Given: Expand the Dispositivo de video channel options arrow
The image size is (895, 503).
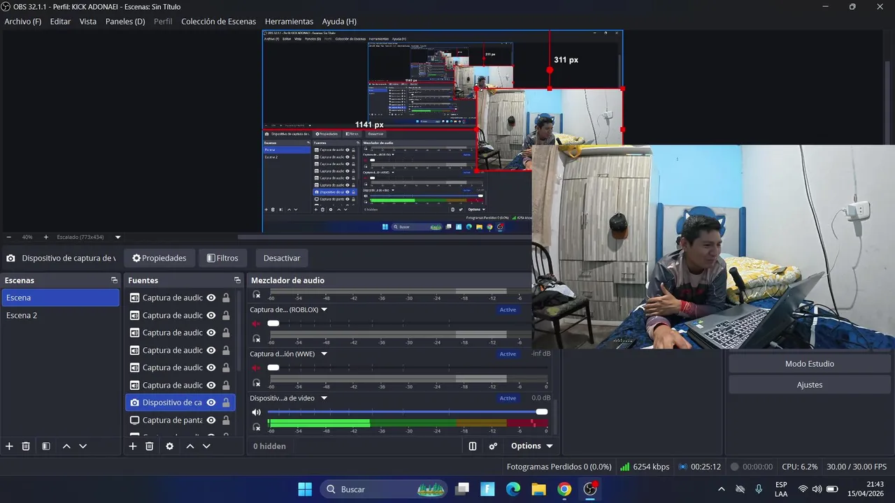Looking at the screenshot, I should 323,398.
